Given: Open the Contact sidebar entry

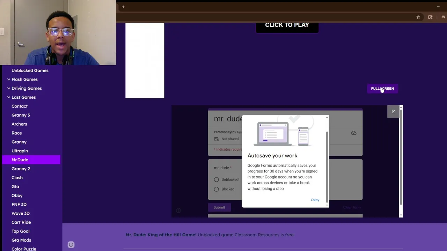Looking at the screenshot, I should point(20,106).
